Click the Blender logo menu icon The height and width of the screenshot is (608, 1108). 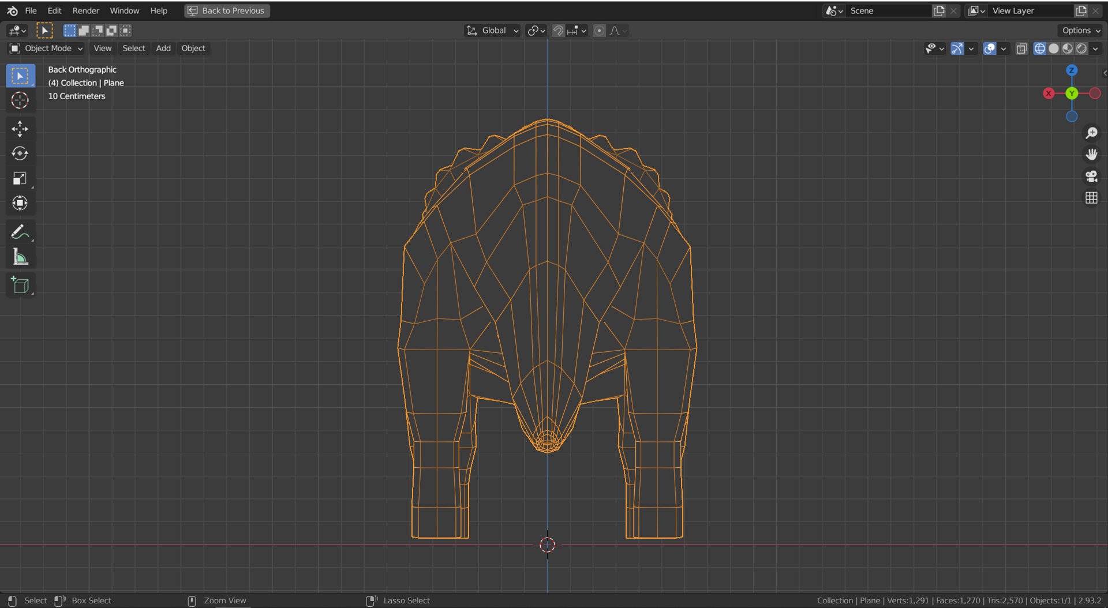click(x=12, y=10)
